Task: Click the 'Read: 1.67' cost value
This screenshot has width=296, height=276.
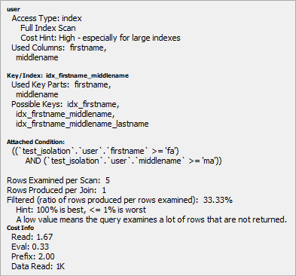Action: coord(32,237)
